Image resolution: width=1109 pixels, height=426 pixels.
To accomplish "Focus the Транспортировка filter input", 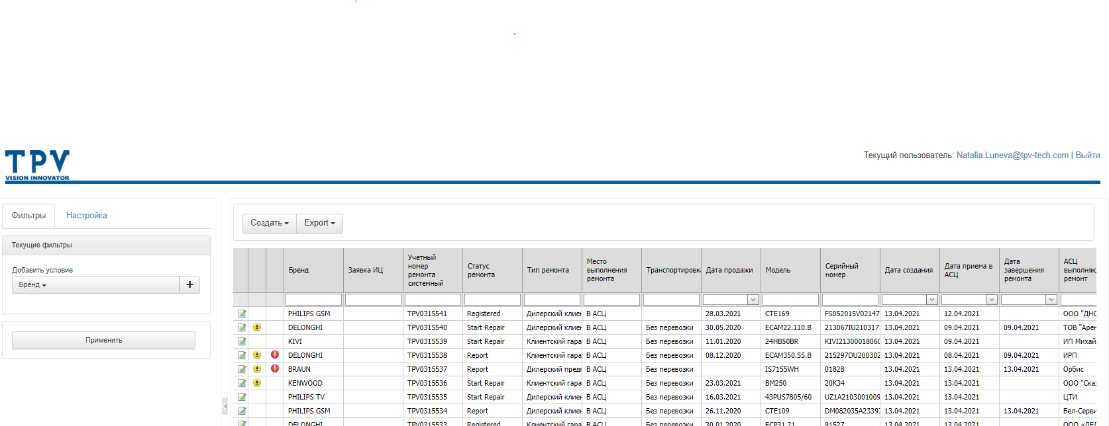I will pos(671,300).
